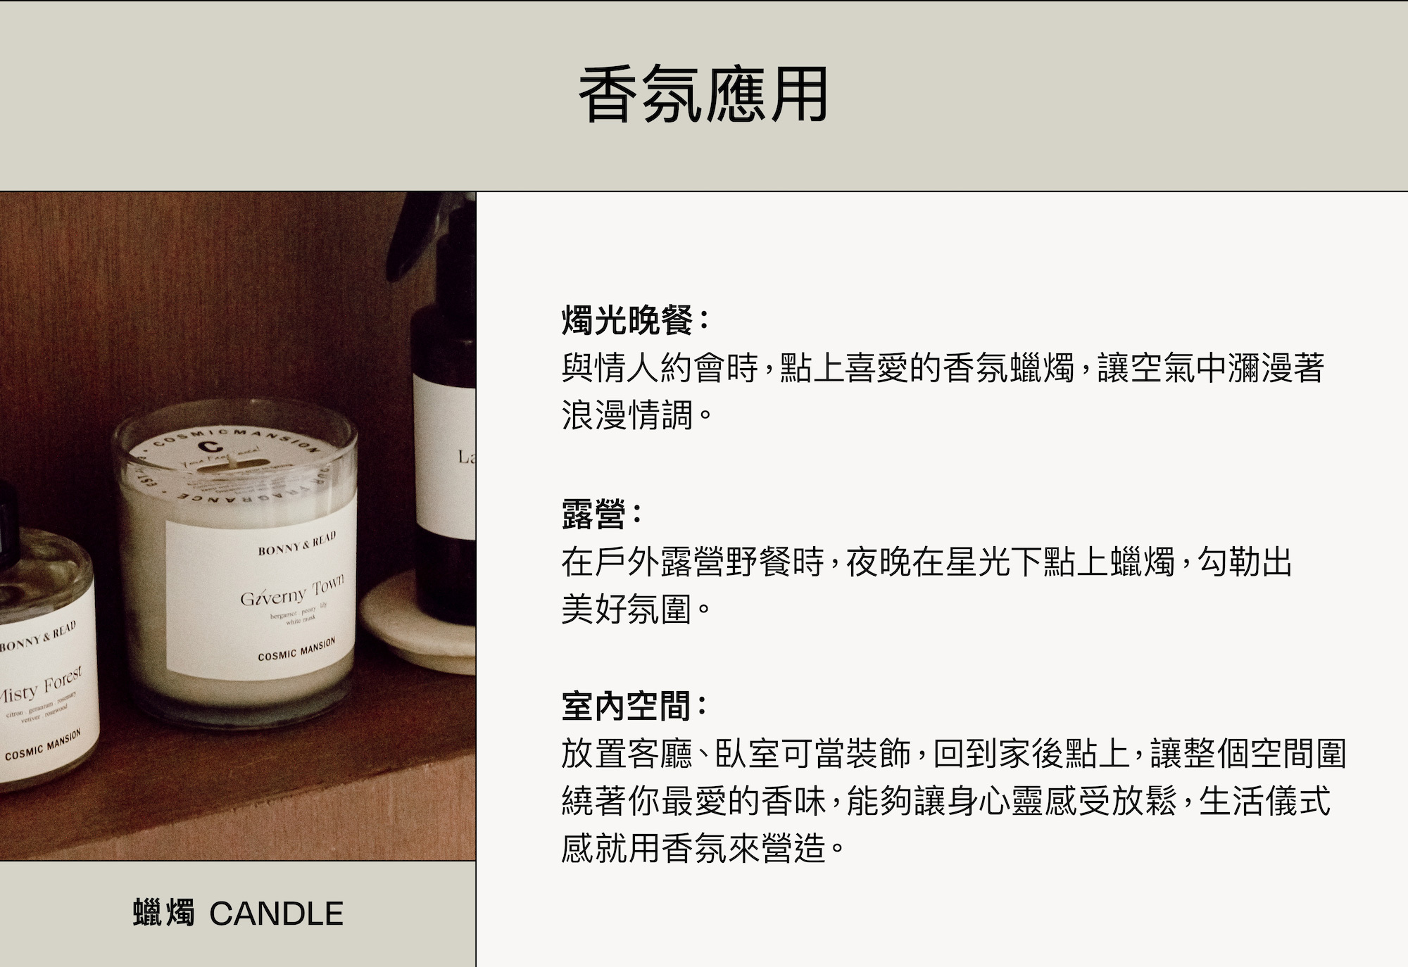
Task: Click the 室內空間 section heading
Action: (634, 707)
